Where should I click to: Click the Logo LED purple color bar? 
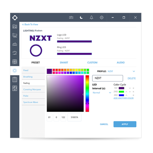[x=74, y=41]
